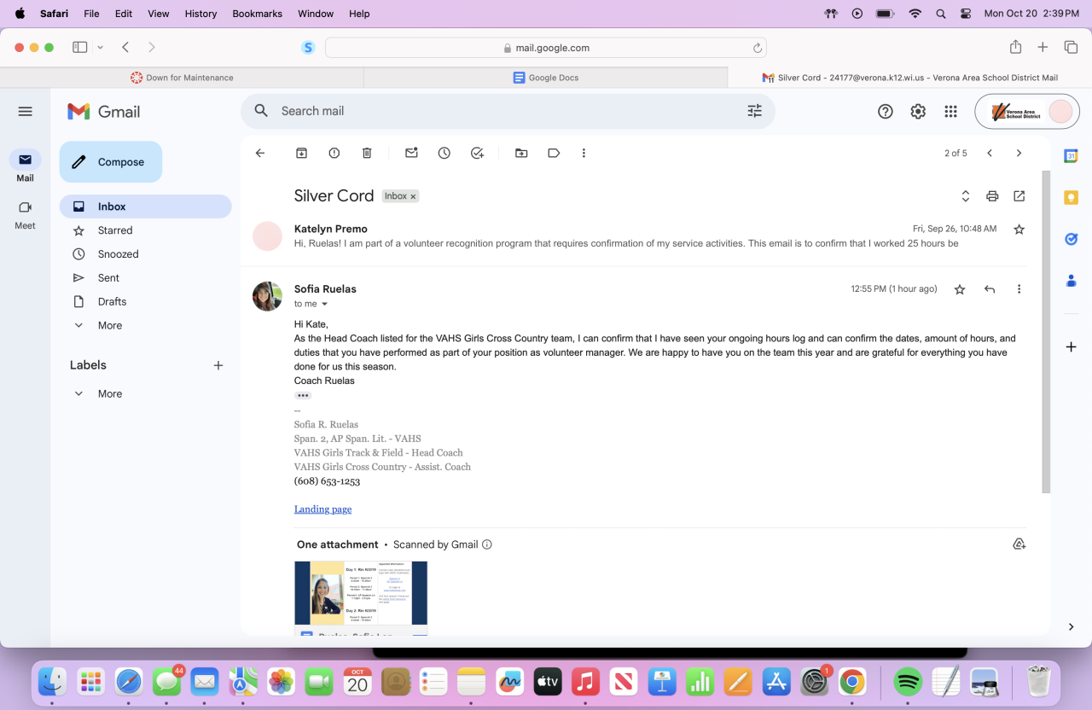
Task: Click Safari address bar mail.google.com
Action: (x=546, y=48)
